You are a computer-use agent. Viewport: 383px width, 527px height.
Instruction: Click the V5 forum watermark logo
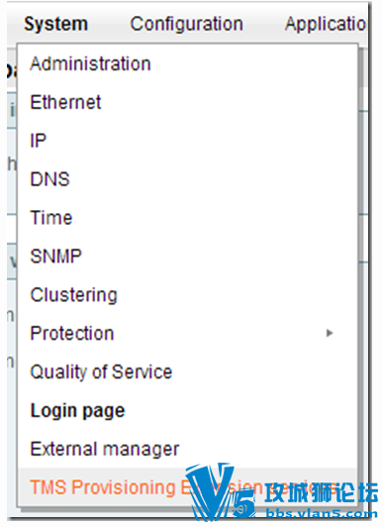click(220, 491)
